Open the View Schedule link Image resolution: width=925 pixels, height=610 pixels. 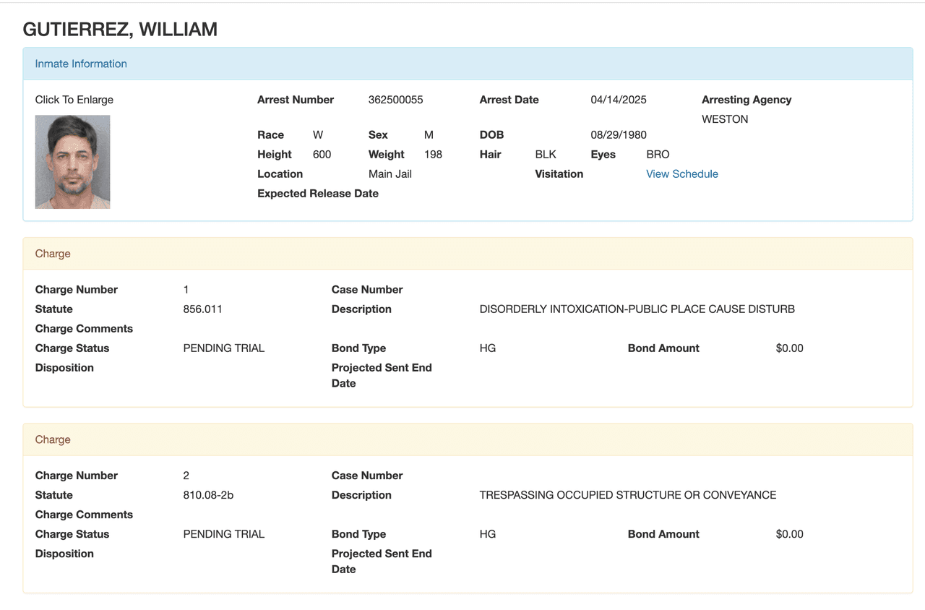[681, 173]
